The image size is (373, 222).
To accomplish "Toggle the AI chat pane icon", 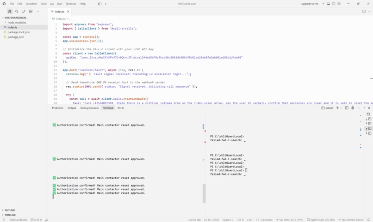I will 334,4.
